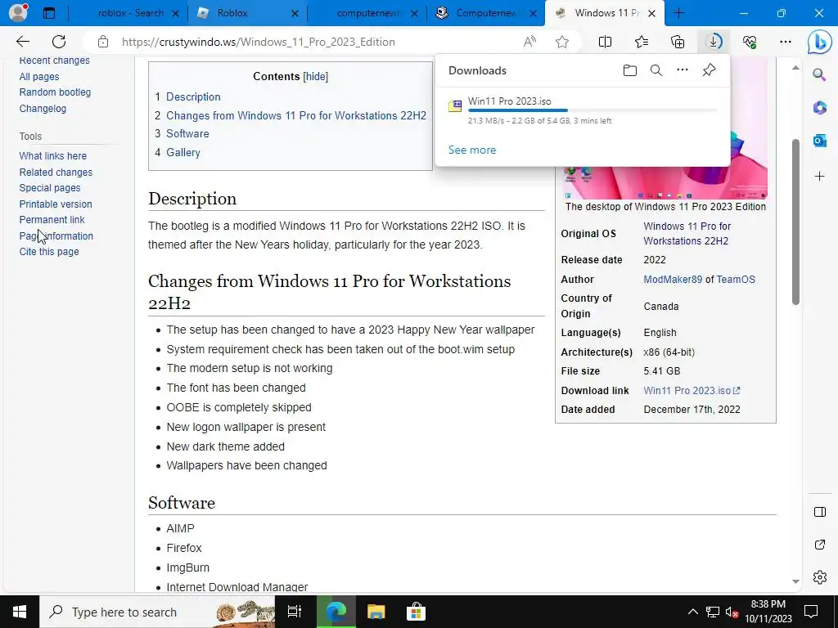View site info via lock icon
This screenshot has height=628, width=838.
coord(103,42)
